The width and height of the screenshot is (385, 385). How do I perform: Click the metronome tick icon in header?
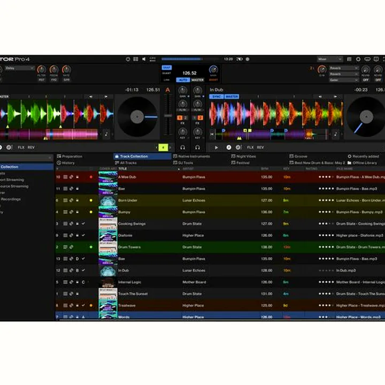128,59
